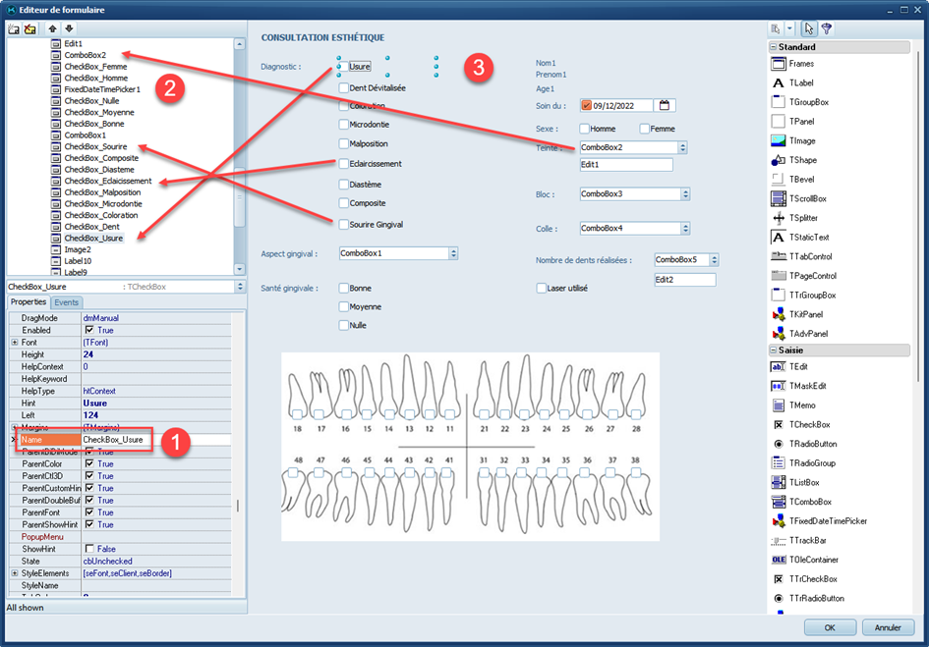Image resolution: width=929 pixels, height=647 pixels.
Task: Click the Name property value field
Action: (x=155, y=440)
